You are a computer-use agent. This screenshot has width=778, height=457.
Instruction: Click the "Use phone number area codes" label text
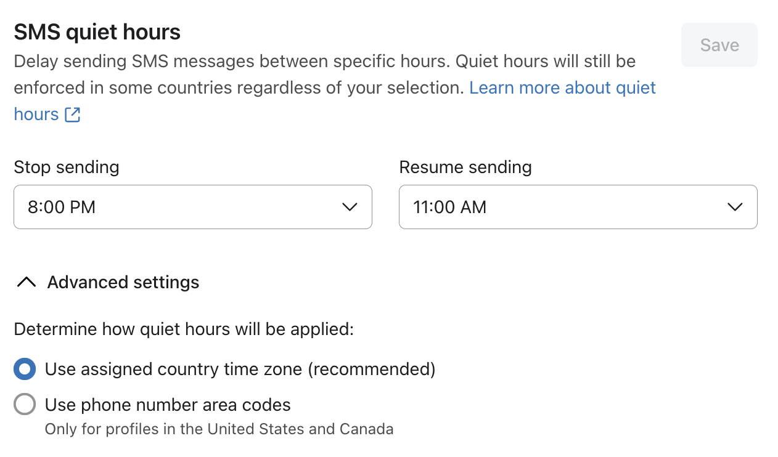168,405
